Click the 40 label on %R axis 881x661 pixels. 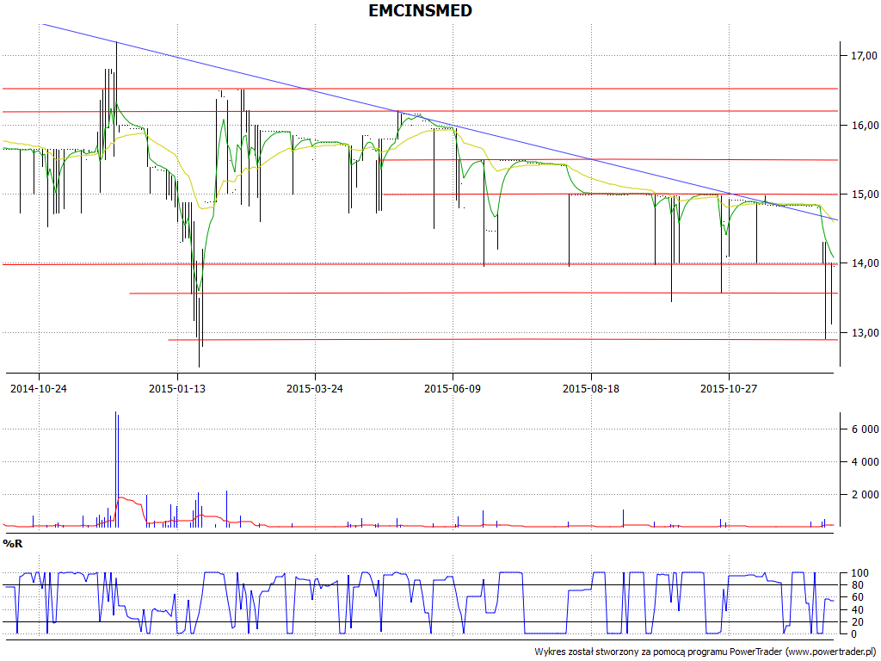point(858,610)
